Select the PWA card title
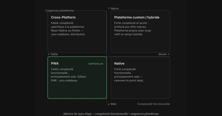 (x=55, y=64)
